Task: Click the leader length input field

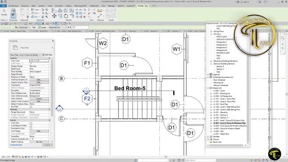Action: [80, 27]
